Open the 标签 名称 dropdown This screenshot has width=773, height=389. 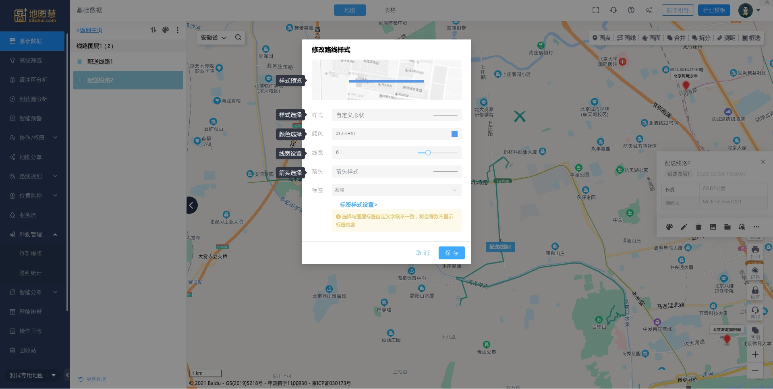pos(396,190)
